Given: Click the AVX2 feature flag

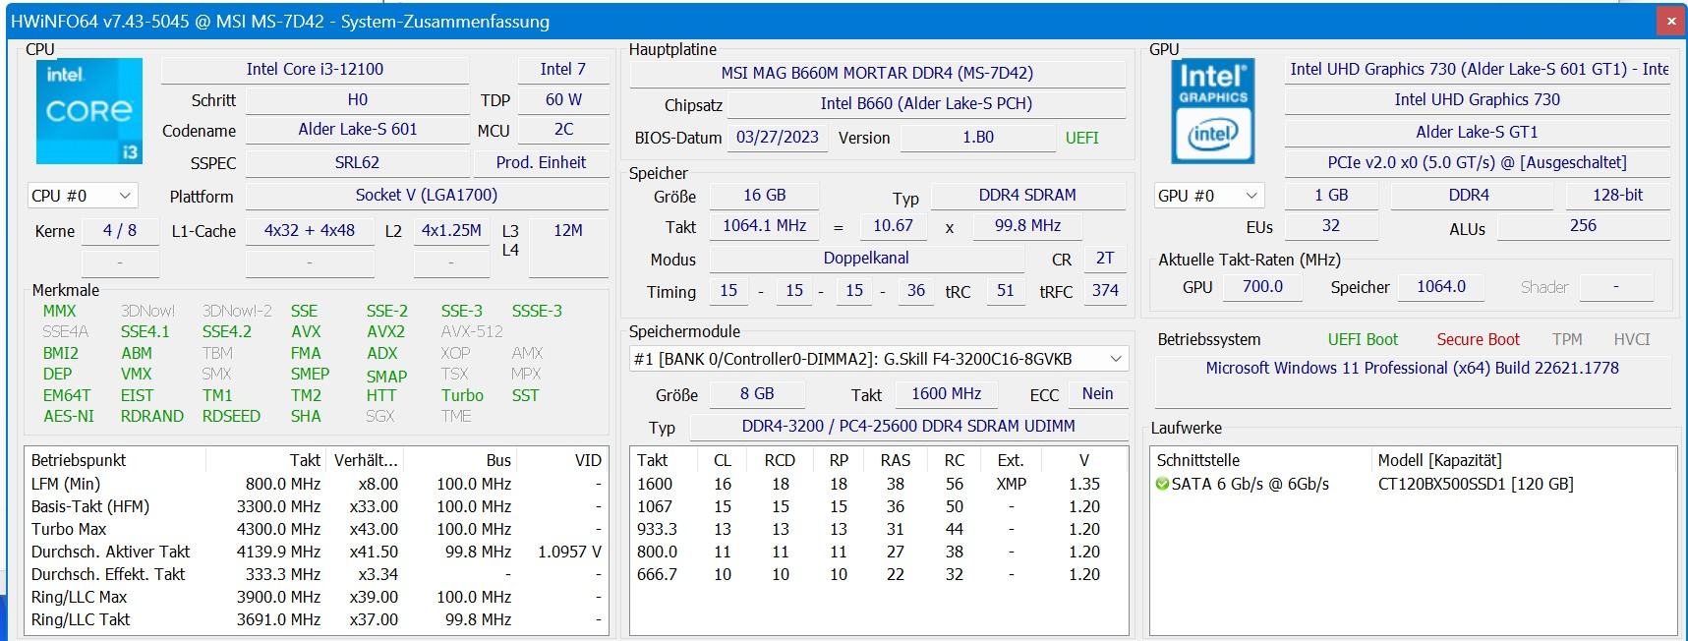Looking at the screenshot, I should pyautogui.click(x=385, y=331).
